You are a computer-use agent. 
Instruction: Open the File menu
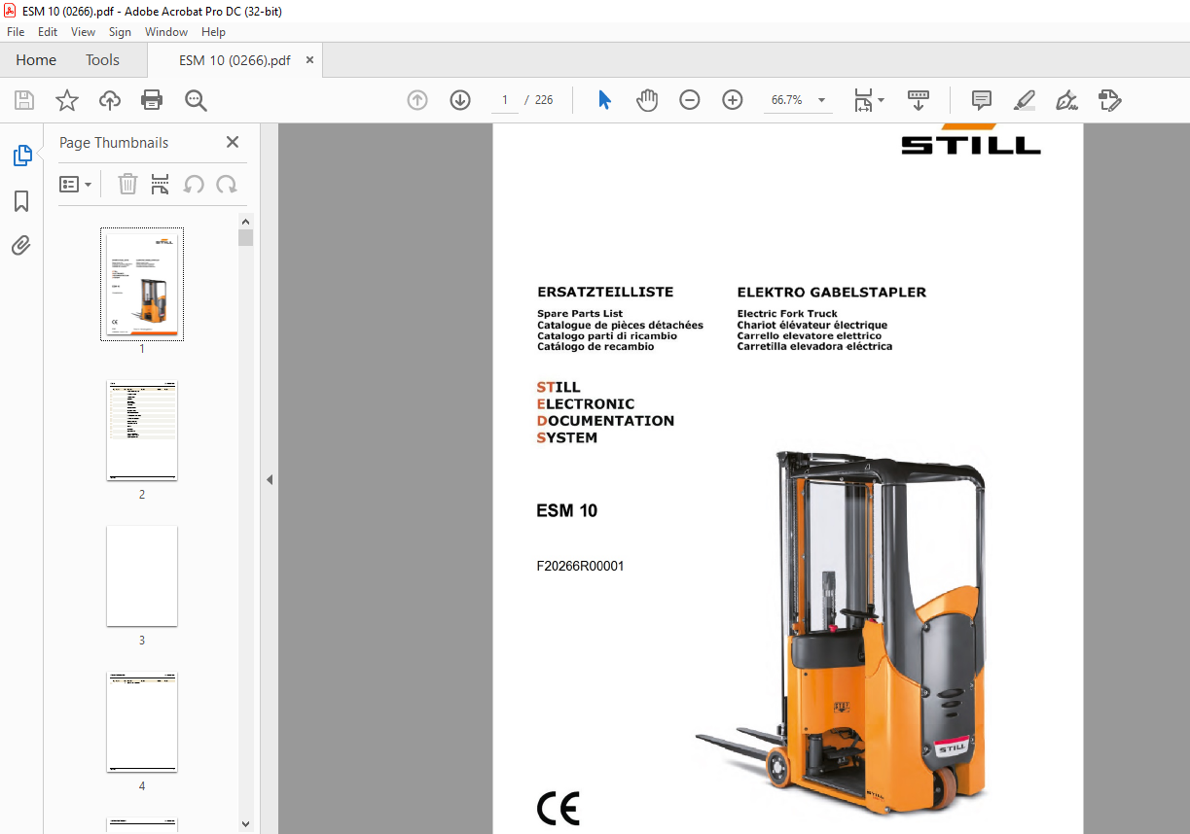point(16,32)
